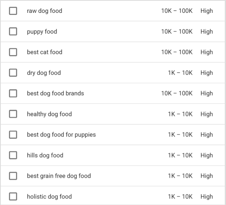Click best dog food brands keyword text
The height and width of the screenshot is (205, 226).
click(55, 93)
